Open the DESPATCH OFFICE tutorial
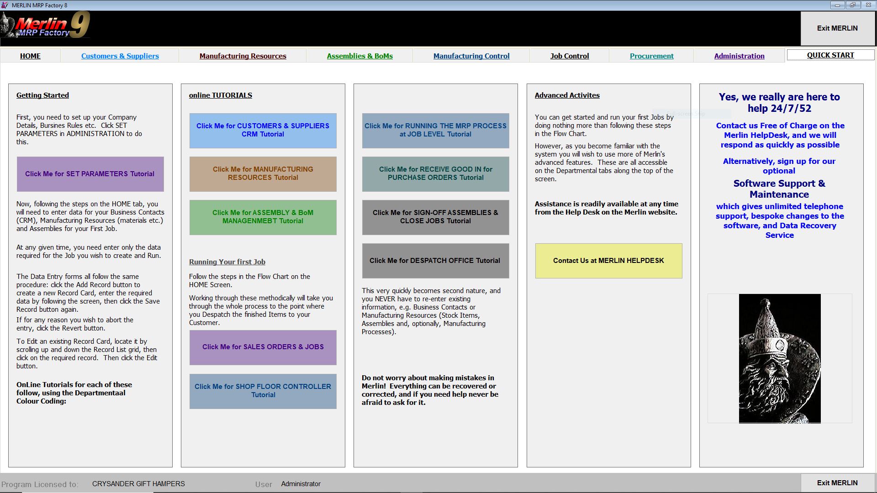Image resolution: width=877 pixels, height=493 pixels. click(x=435, y=261)
